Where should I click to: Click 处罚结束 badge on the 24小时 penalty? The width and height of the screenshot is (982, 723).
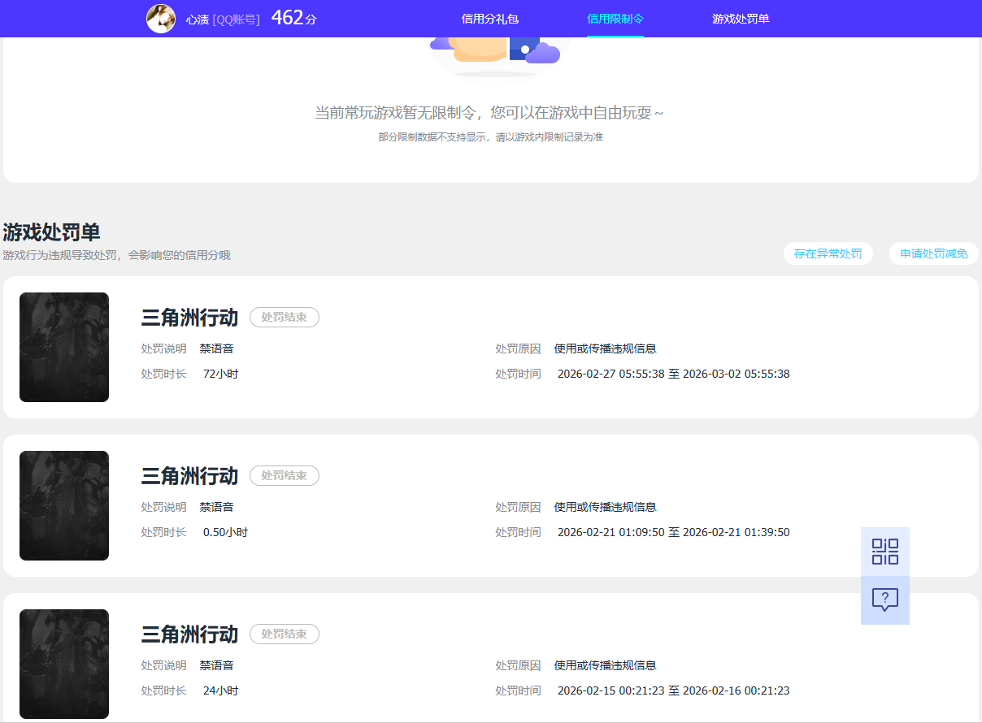(x=285, y=634)
